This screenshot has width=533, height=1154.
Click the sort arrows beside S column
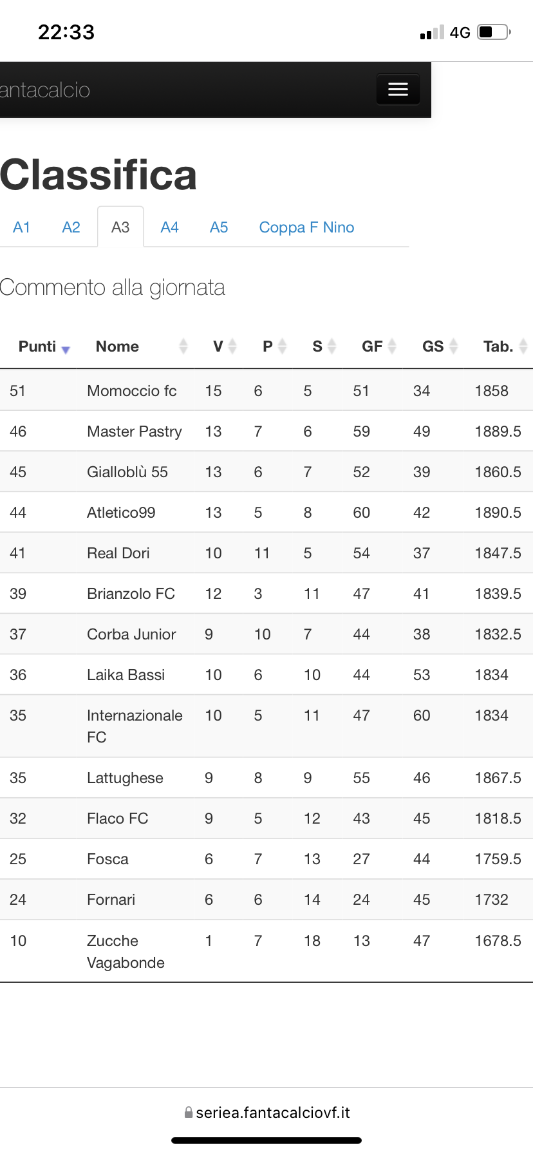pos(332,346)
